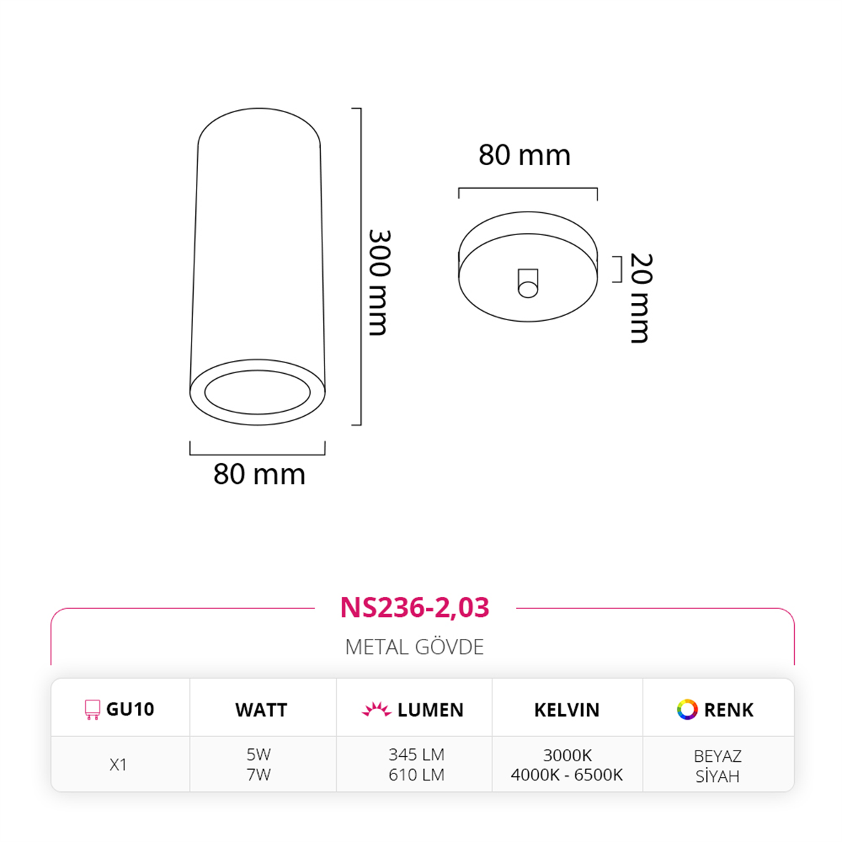Screen dimensions: 842x842
Task: Click the 4000K - 6500K value
Action: point(567,775)
